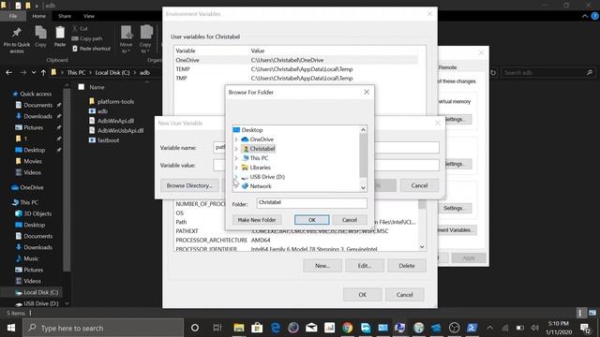This screenshot has height=337, width=600.
Task: Select PATHEXT system variable row
Action: point(296,231)
